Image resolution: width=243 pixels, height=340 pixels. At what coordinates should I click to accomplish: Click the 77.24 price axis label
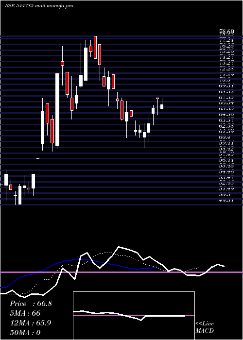226,40
